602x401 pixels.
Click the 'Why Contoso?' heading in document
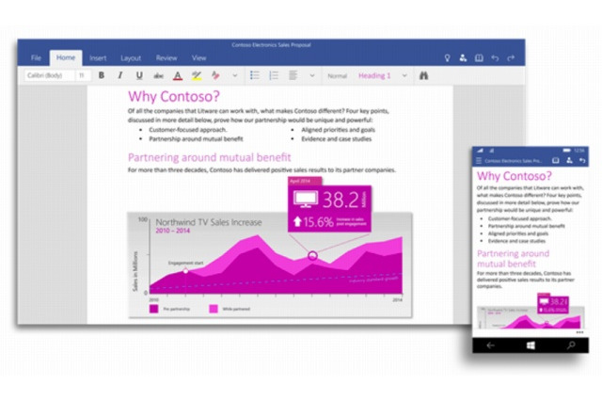[173, 96]
